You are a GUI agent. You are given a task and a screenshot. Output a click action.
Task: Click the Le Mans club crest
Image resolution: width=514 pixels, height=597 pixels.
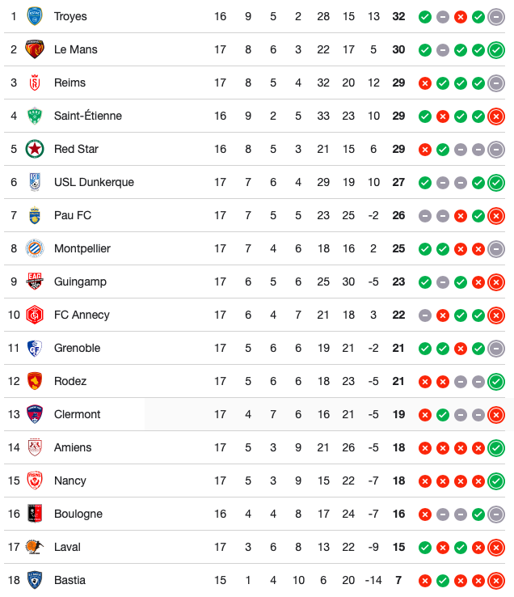[35, 49]
